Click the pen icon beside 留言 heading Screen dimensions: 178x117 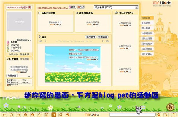(40, 37)
